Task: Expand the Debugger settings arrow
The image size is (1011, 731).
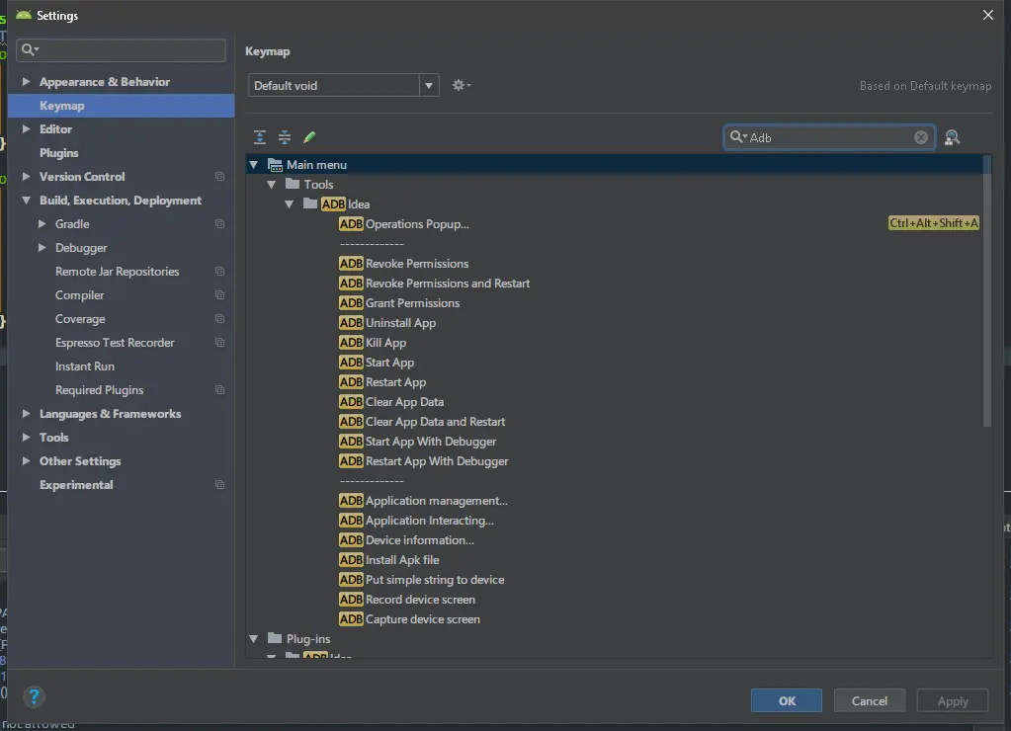Action: click(42, 248)
